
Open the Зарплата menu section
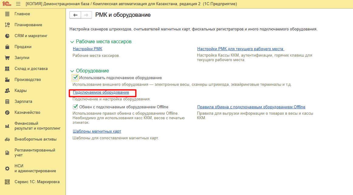(x=23, y=102)
